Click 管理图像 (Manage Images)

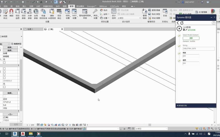154,10
